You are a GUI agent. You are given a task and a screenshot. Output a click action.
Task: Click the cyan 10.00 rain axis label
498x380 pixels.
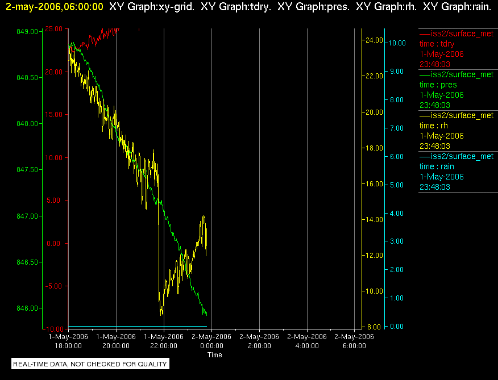coord(397,43)
